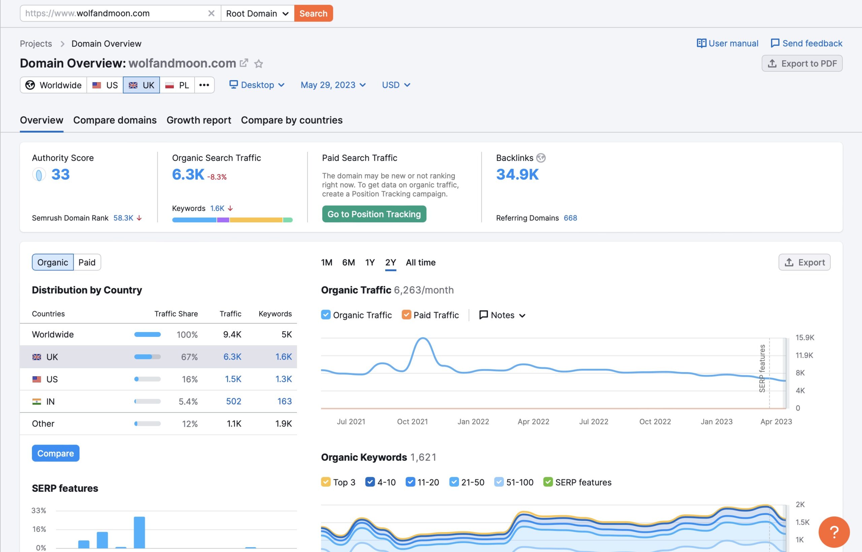This screenshot has height=552, width=862.
Task: Click the India flag in country table
Action: tap(37, 401)
